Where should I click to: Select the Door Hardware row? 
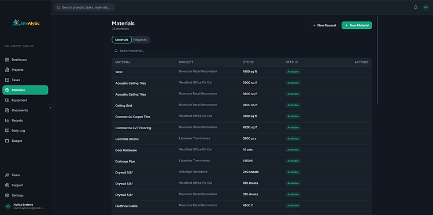[x=242, y=150]
